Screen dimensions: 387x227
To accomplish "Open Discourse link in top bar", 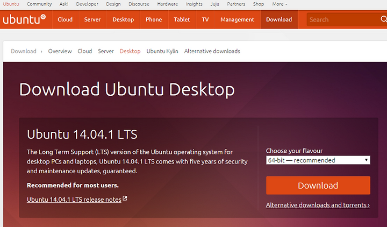I will [139, 4].
